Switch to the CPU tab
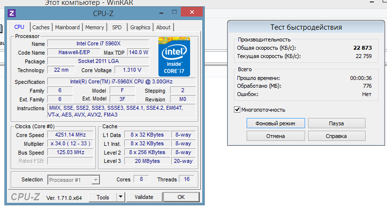The image size is (387, 216). click(19, 27)
